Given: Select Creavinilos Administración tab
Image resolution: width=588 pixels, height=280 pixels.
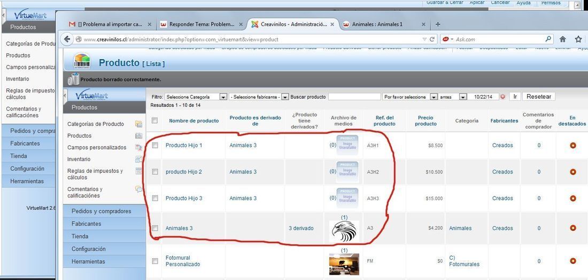Looking at the screenshot, I should pos(292,25).
